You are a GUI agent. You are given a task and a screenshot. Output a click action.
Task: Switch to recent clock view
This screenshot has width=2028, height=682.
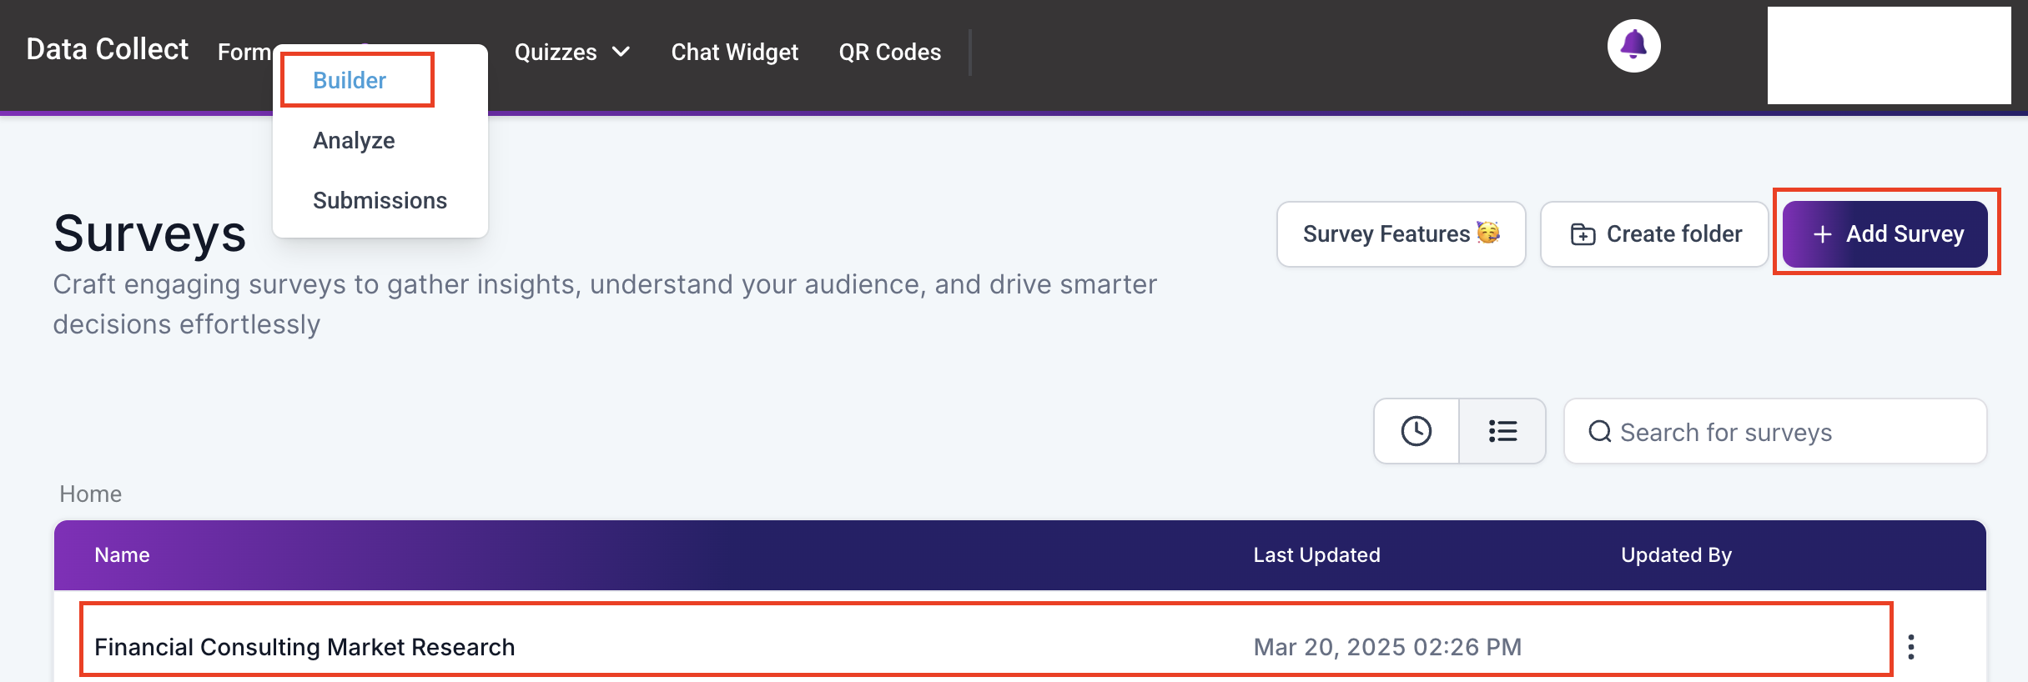pos(1417,431)
